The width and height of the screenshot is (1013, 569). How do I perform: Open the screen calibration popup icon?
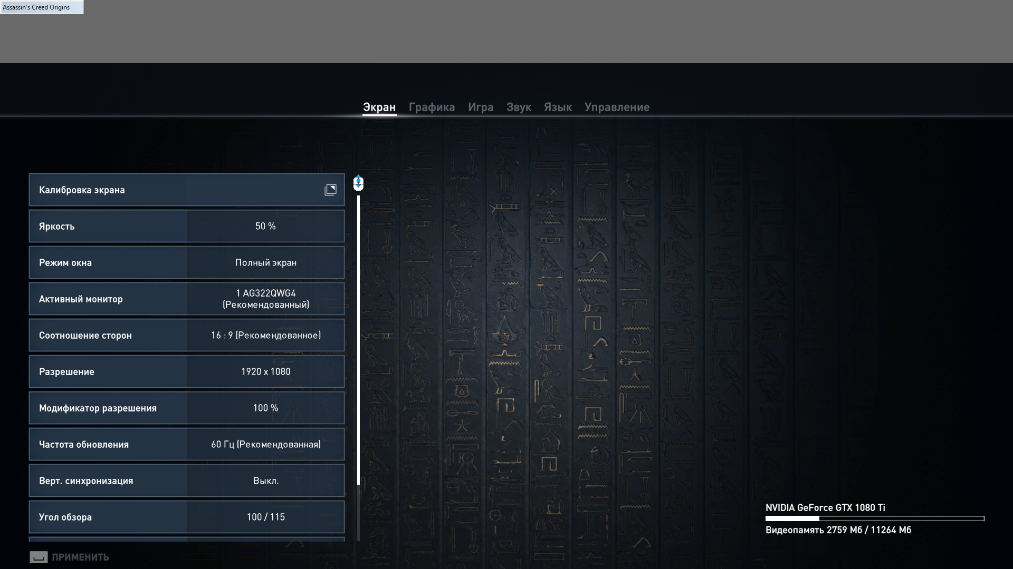(330, 190)
